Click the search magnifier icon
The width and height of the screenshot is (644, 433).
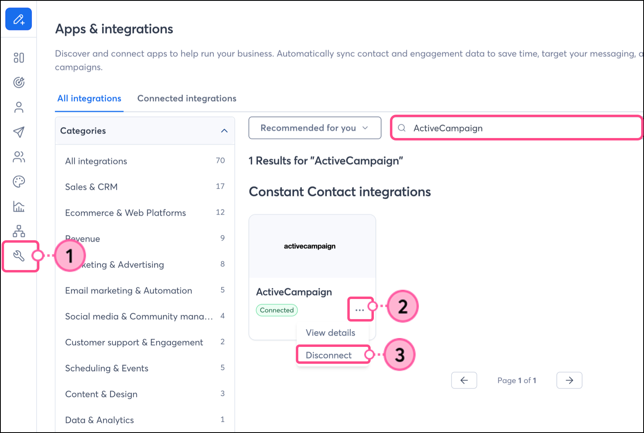tap(402, 128)
